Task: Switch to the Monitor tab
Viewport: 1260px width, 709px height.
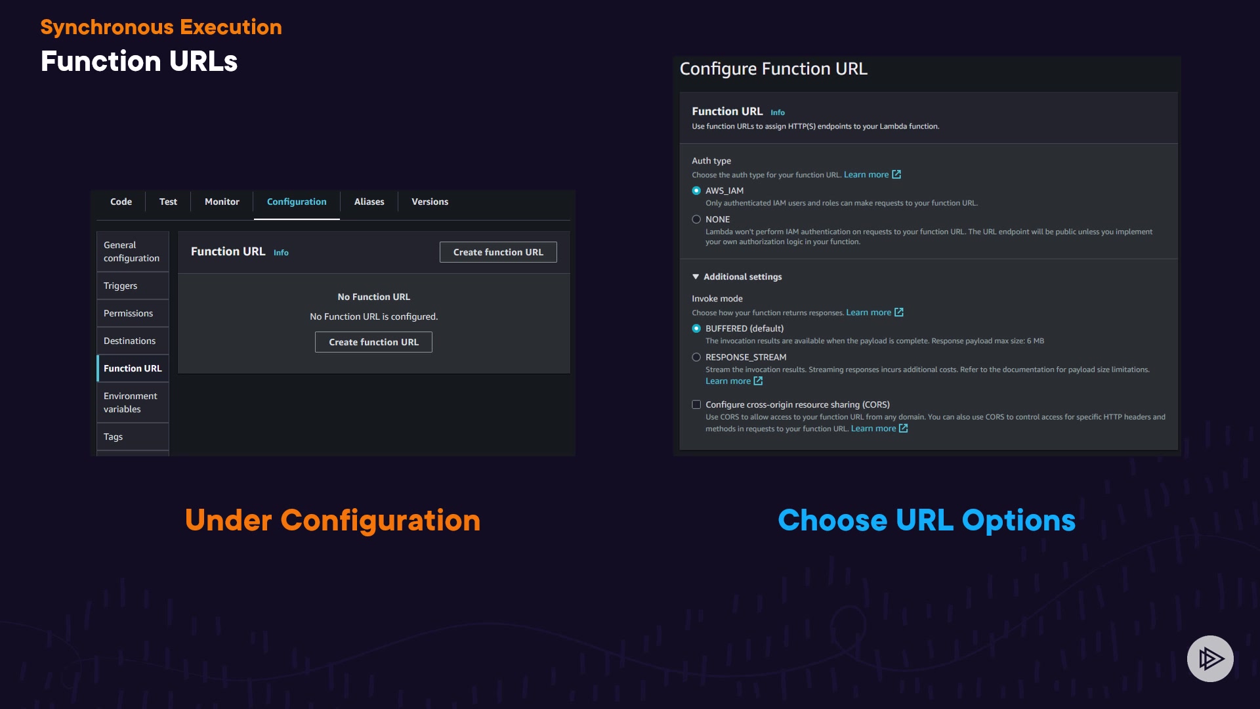Action: point(222,202)
